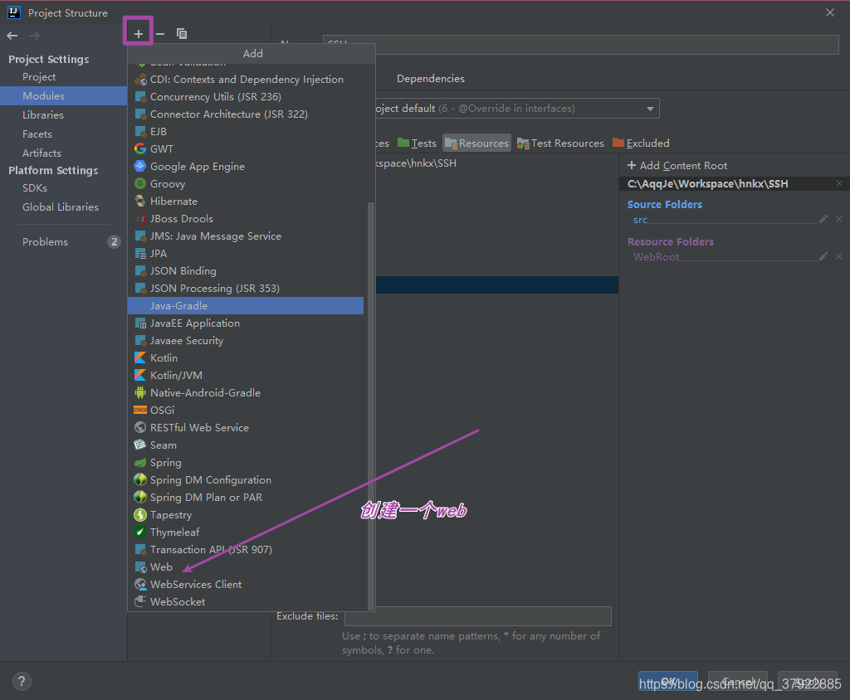This screenshot has height=700, width=850.
Task: Go forward with the right arrow
Action: [34, 36]
